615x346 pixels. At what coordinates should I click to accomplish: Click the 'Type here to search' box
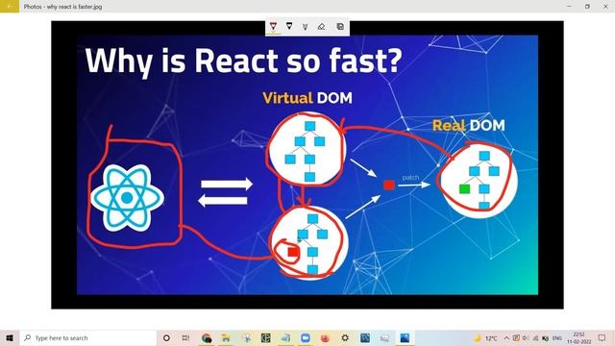[x=87, y=337]
